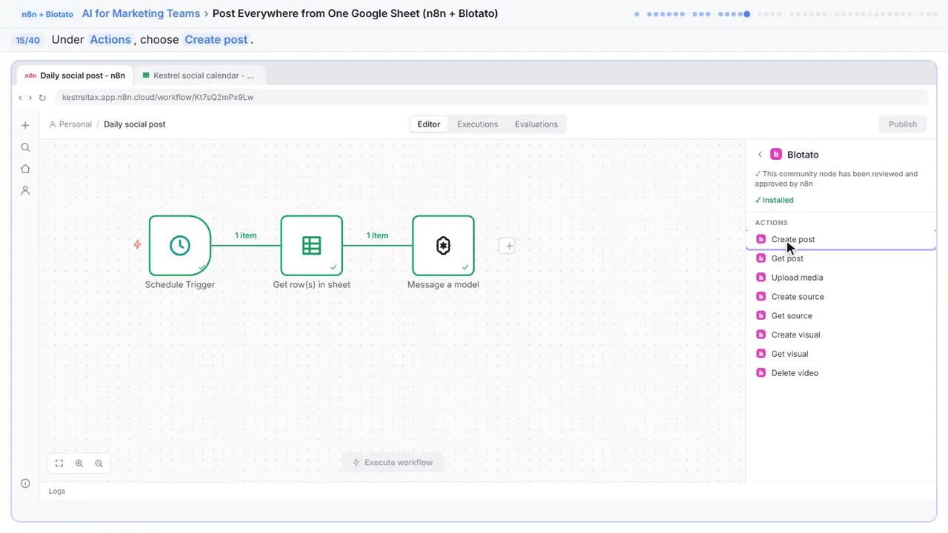The width and height of the screenshot is (948, 533).
Task: Switch to the Editor tab
Action: point(429,124)
